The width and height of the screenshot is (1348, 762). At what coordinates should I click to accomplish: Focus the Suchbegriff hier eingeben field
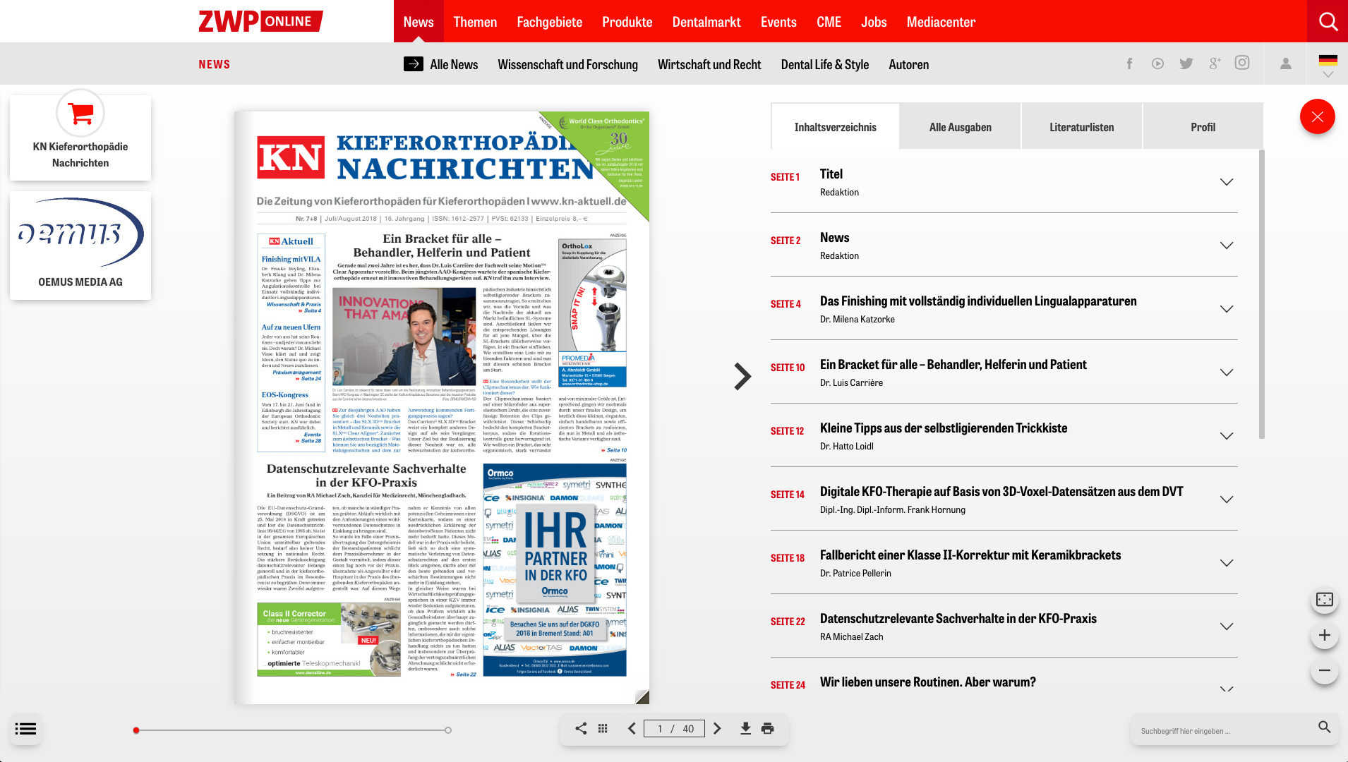(1224, 730)
